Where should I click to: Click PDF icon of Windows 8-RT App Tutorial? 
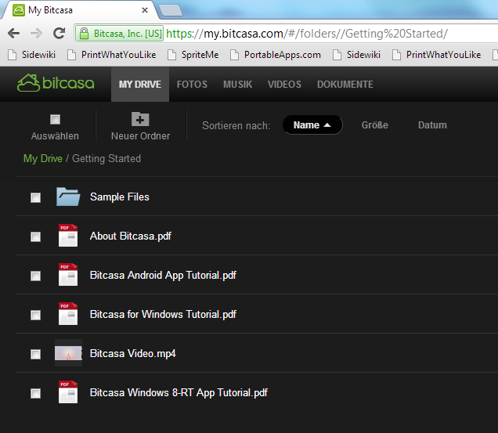tap(68, 392)
